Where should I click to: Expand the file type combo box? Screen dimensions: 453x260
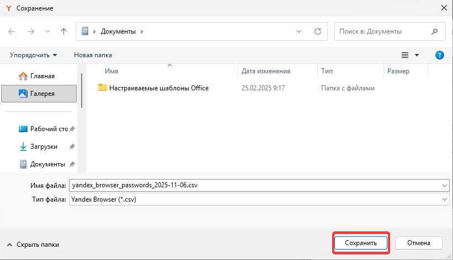pyautogui.click(x=445, y=199)
